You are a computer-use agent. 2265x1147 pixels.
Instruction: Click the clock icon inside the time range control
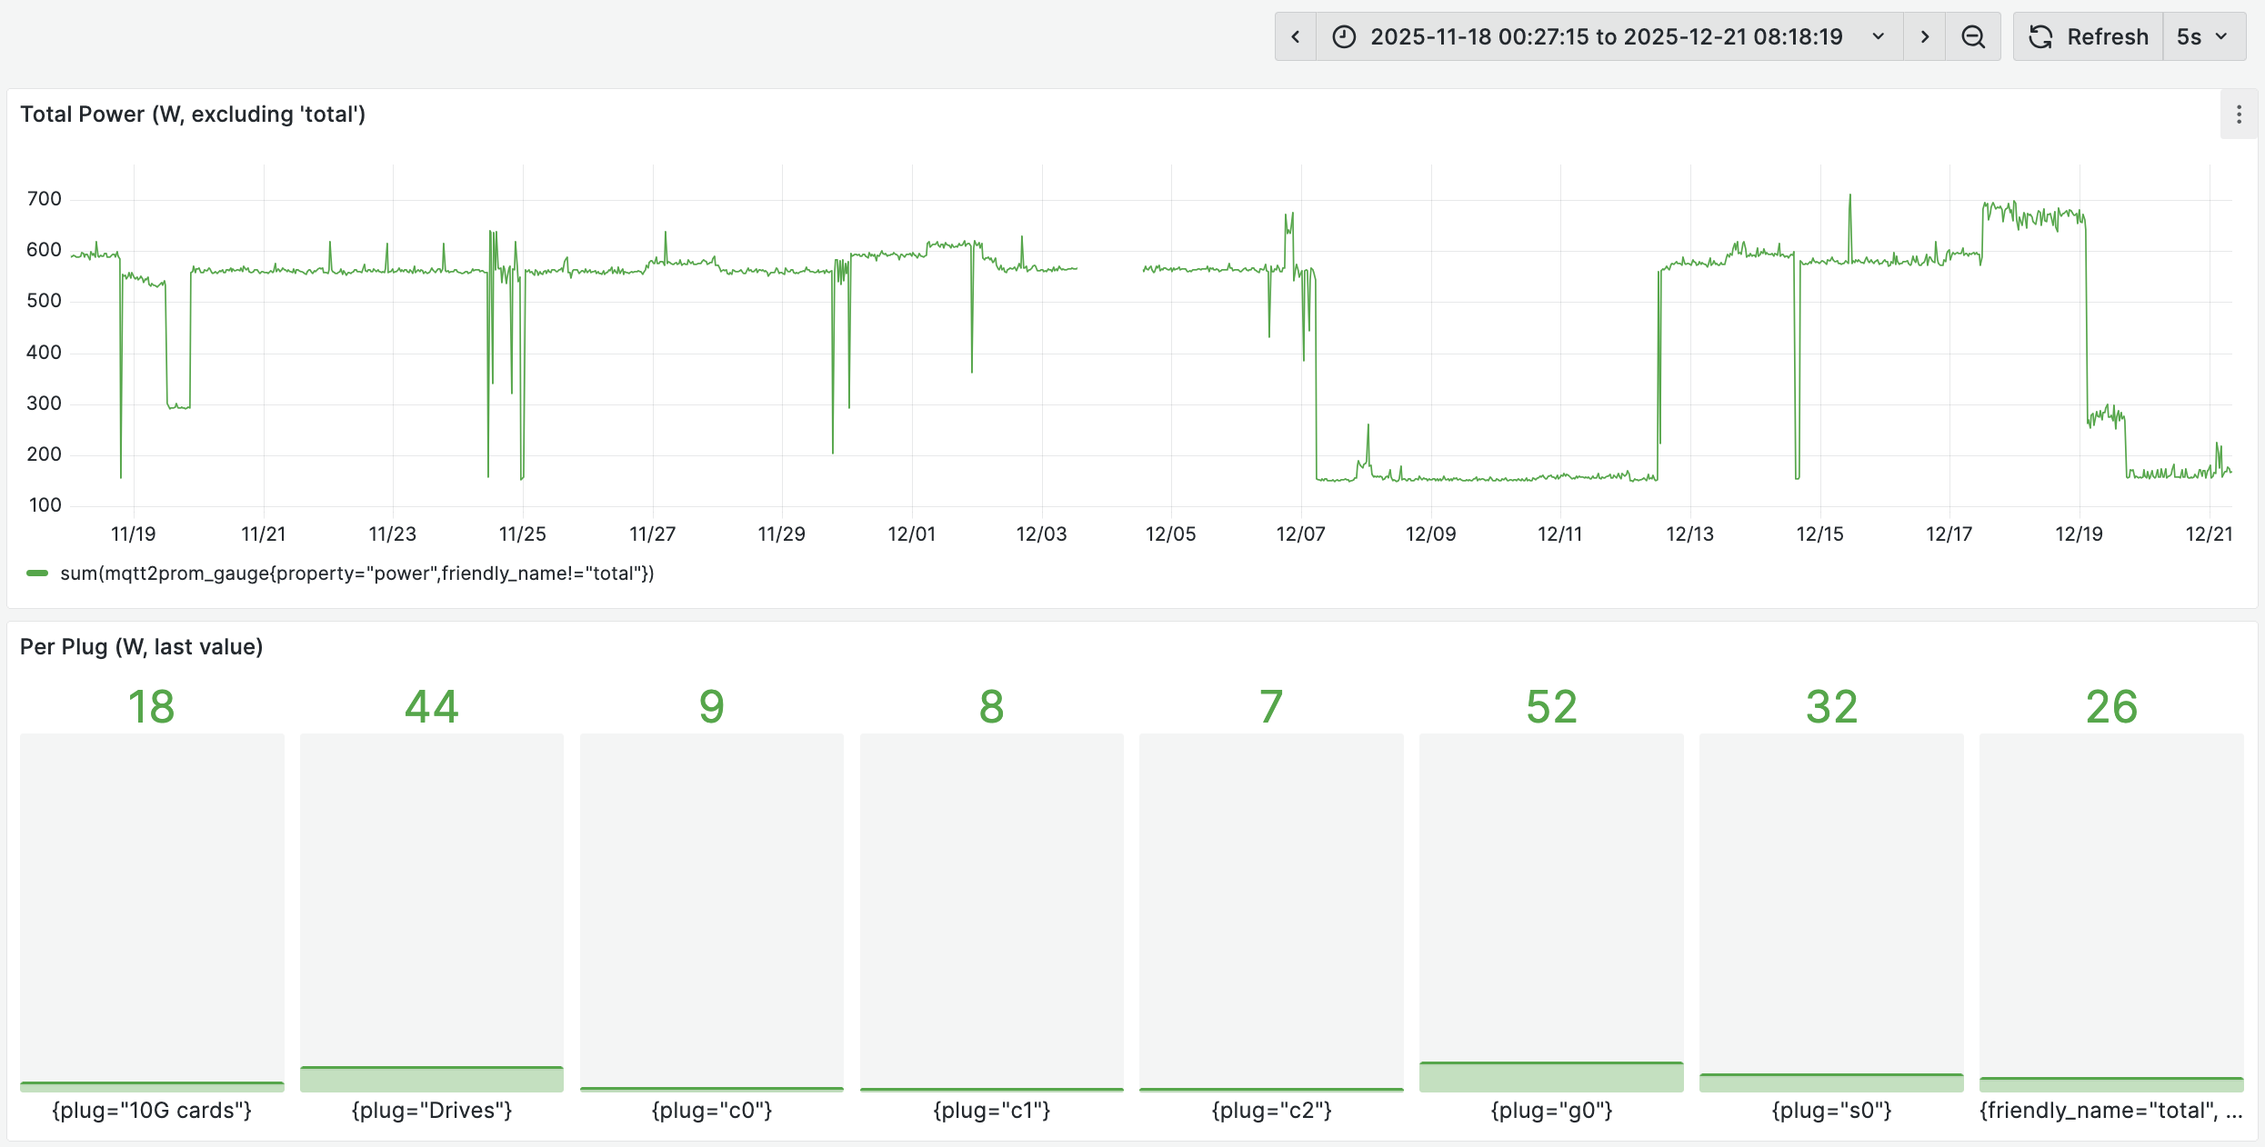pos(1346,36)
